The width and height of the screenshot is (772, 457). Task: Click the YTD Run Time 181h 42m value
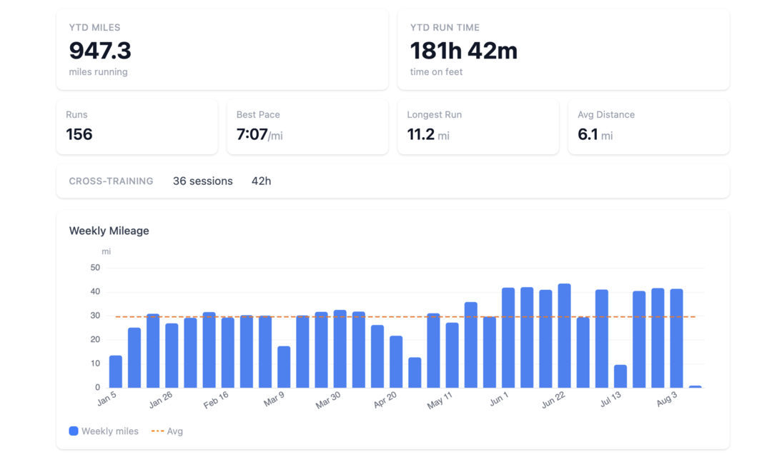[463, 51]
